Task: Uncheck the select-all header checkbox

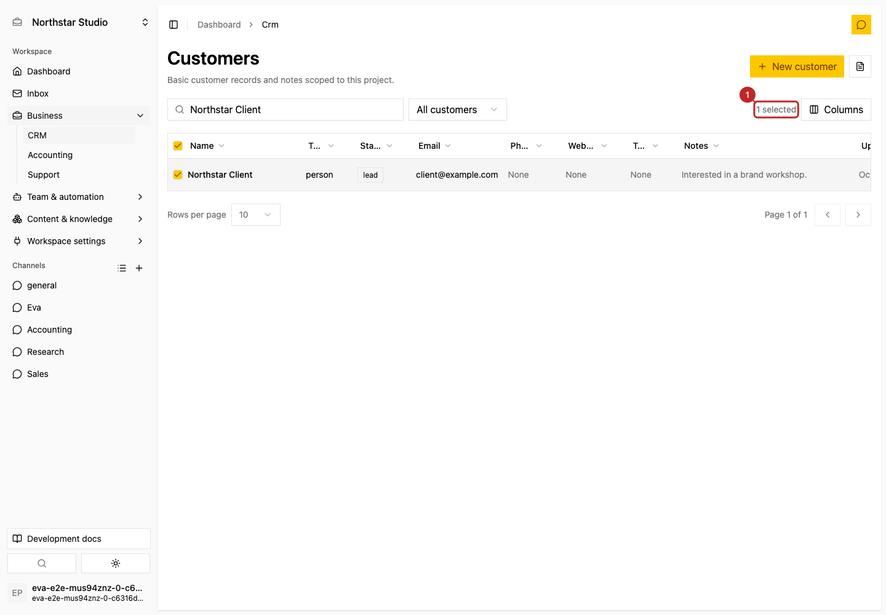Action: (178, 146)
